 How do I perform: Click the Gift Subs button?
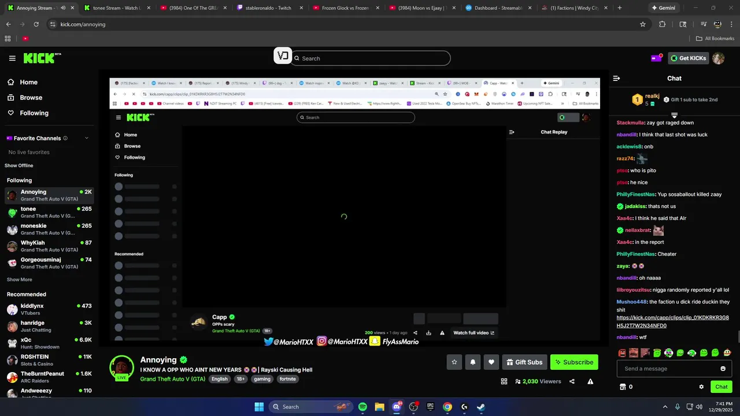tap(524, 362)
